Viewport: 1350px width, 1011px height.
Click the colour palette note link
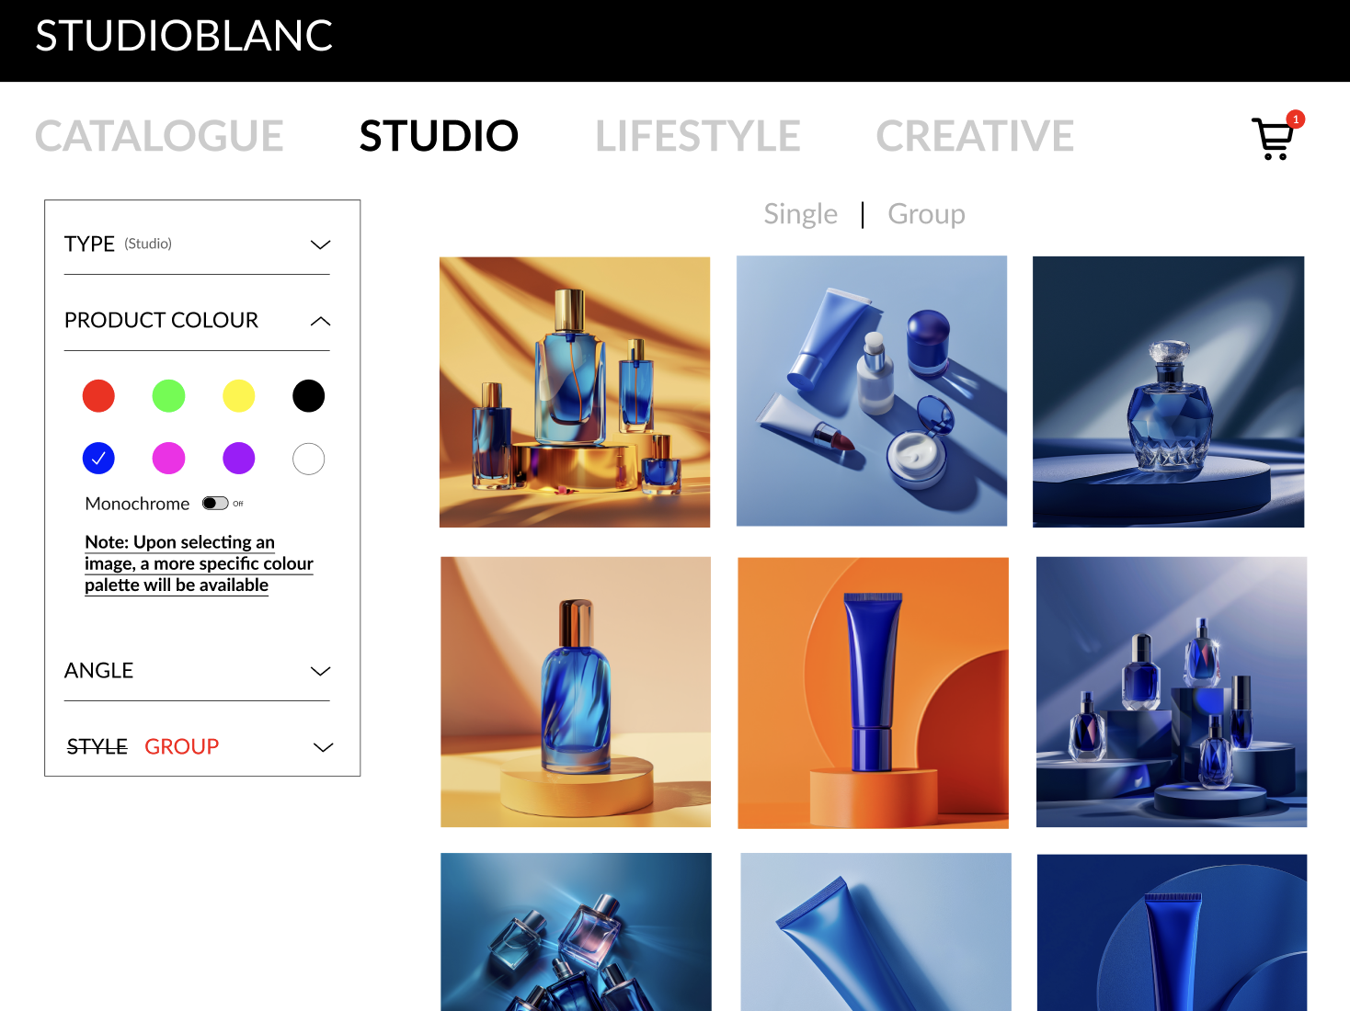pyautogui.click(x=199, y=563)
